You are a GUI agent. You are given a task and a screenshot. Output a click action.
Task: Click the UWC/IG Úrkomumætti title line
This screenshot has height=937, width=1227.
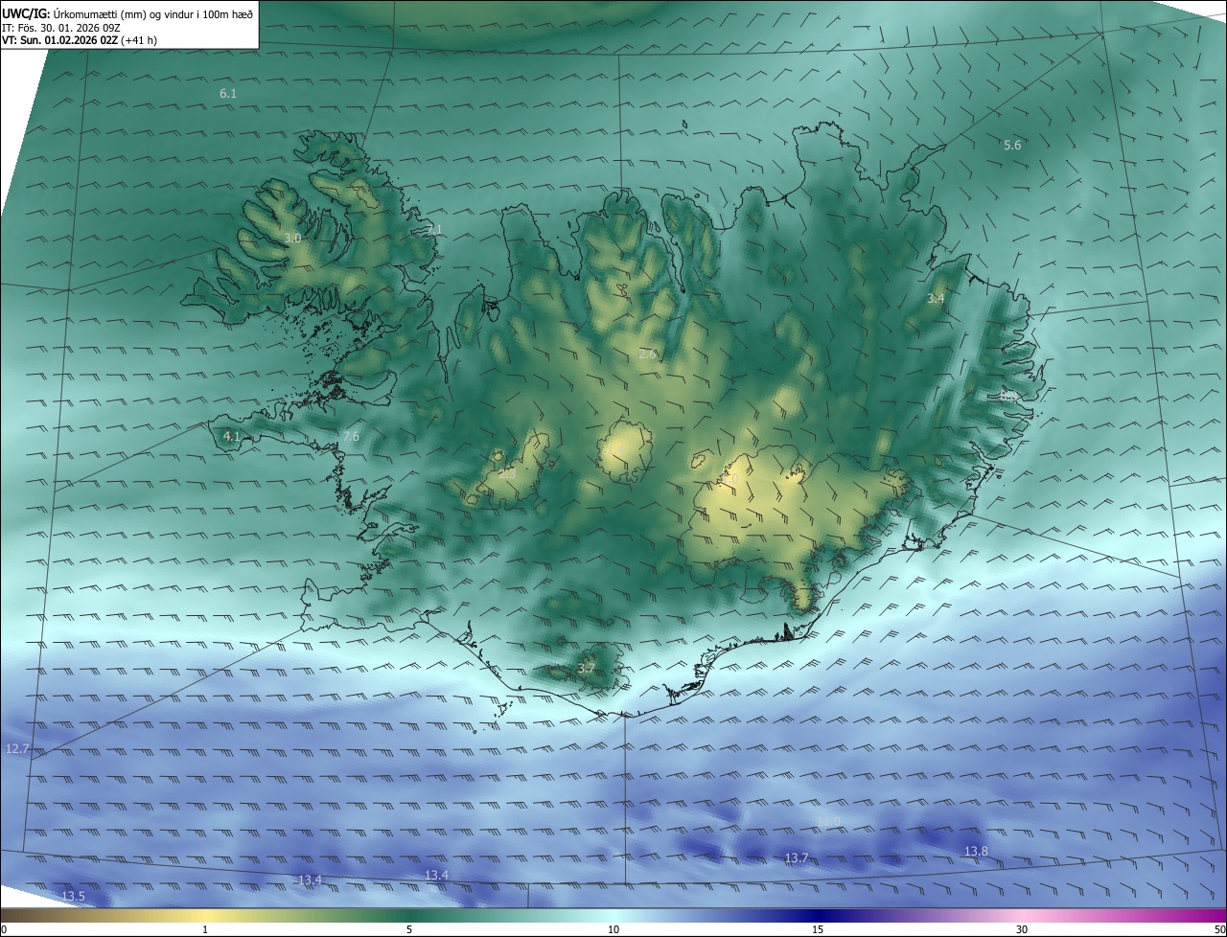pyautogui.click(x=127, y=12)
